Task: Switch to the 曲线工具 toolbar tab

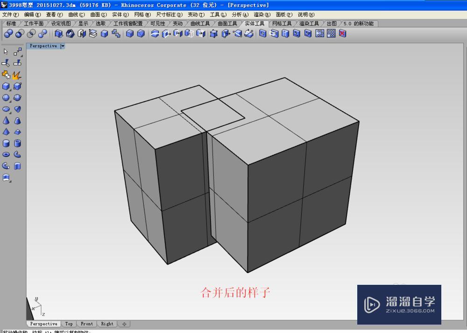Action: (x=200, y=23)
